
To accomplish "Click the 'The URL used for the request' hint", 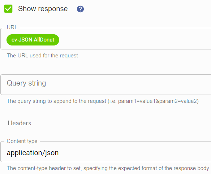I will point(42,56).
